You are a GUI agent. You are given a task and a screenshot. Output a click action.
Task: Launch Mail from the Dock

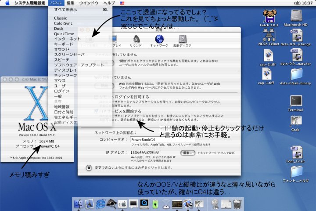89,204
